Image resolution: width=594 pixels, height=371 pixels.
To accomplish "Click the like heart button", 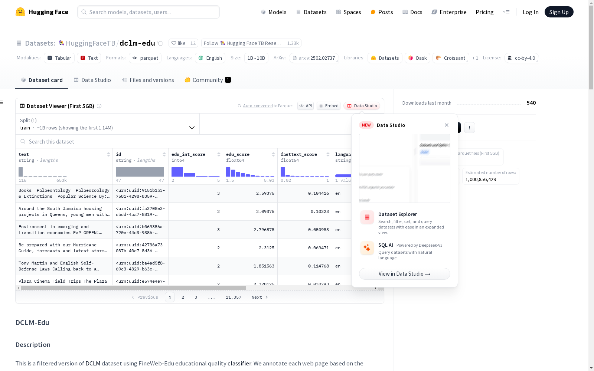I will (178, 43).
